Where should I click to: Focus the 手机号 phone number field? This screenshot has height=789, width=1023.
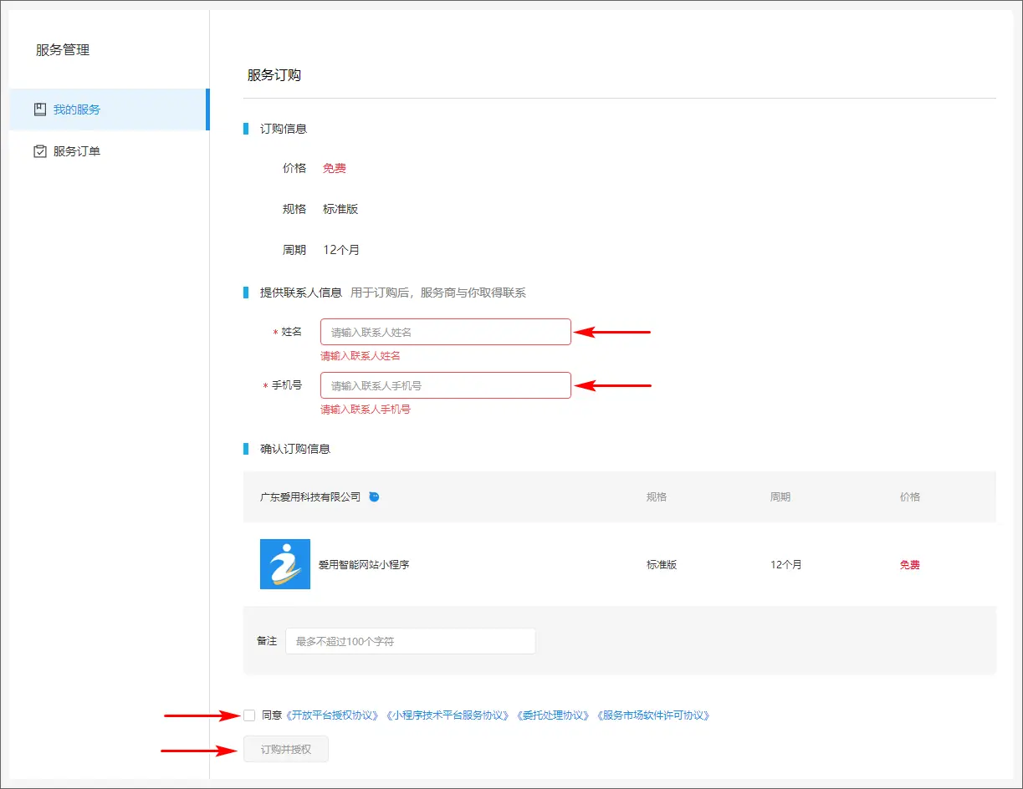pos(445,385)
